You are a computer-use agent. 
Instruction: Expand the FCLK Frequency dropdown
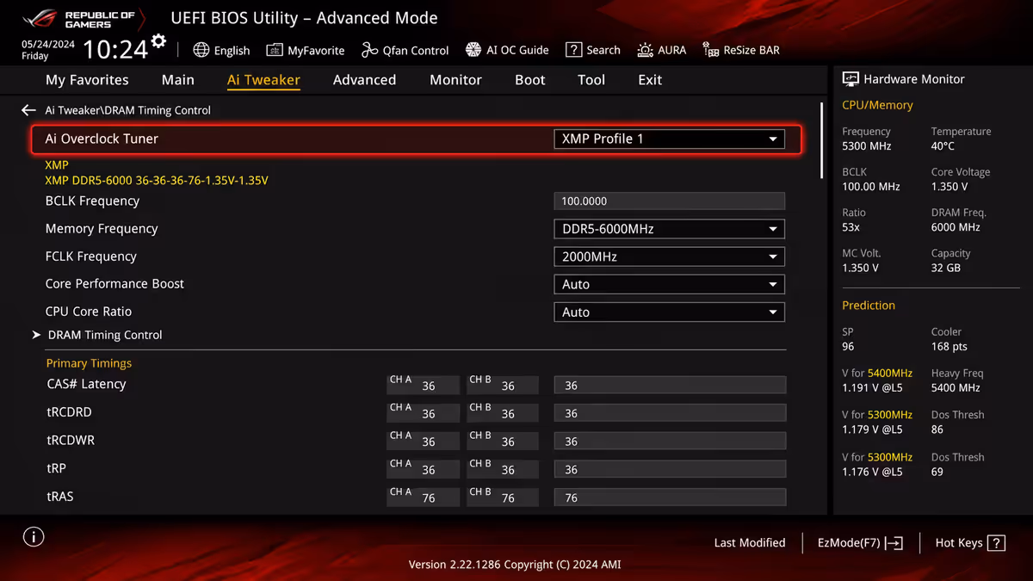click(x=669, y=257)
